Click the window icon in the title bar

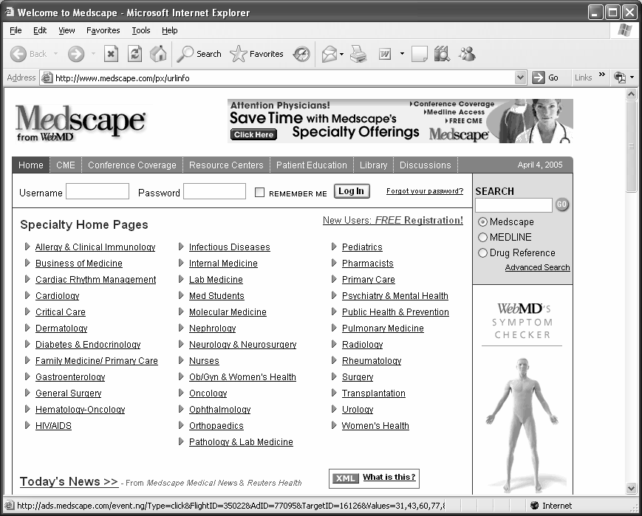[x=10, y=13]
